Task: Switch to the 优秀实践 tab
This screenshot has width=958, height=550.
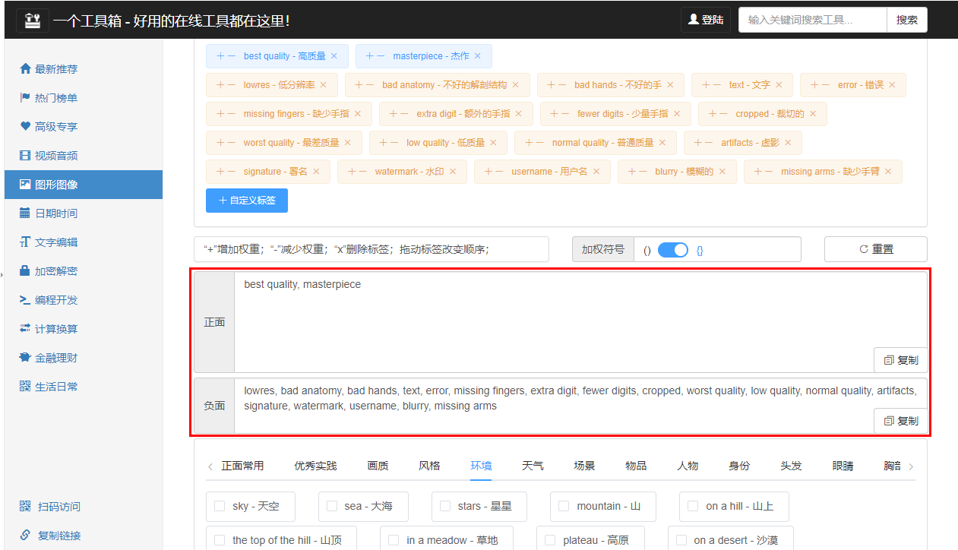Action: (x=316, y=466)
